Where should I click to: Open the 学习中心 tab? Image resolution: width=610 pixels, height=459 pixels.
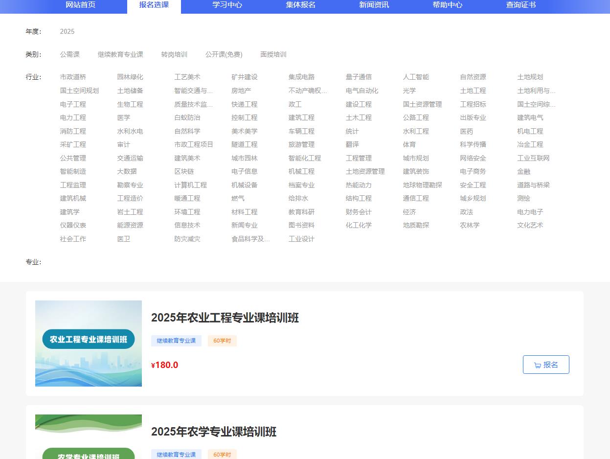click(227, 5)
